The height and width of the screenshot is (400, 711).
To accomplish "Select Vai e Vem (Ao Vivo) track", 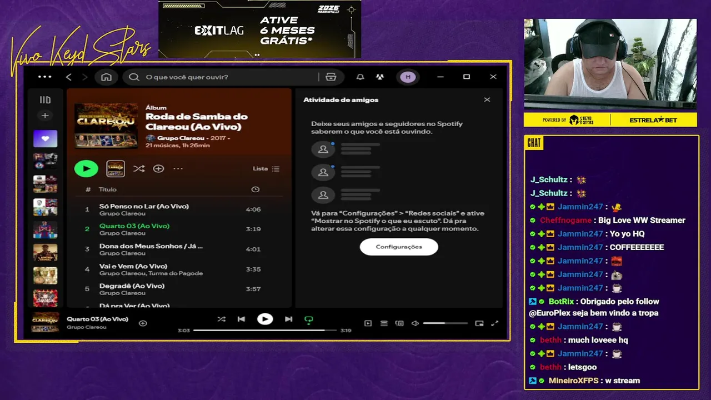I will pyautogui.click(x=179, y=269).
